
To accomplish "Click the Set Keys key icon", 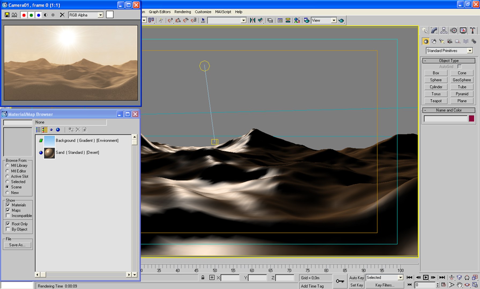I will pos(340,281).
